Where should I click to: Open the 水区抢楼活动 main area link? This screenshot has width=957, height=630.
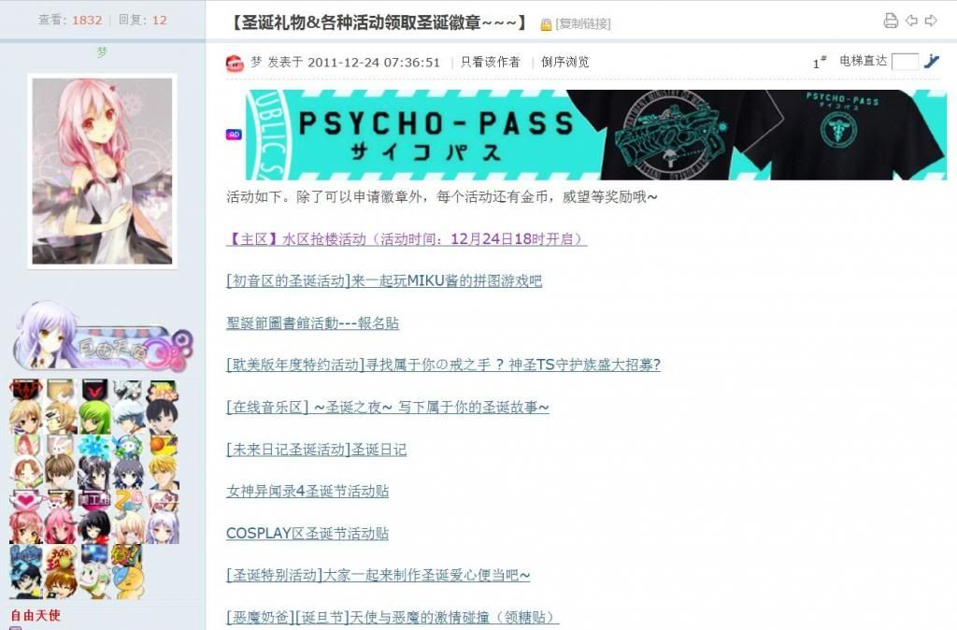pos(407,239)
